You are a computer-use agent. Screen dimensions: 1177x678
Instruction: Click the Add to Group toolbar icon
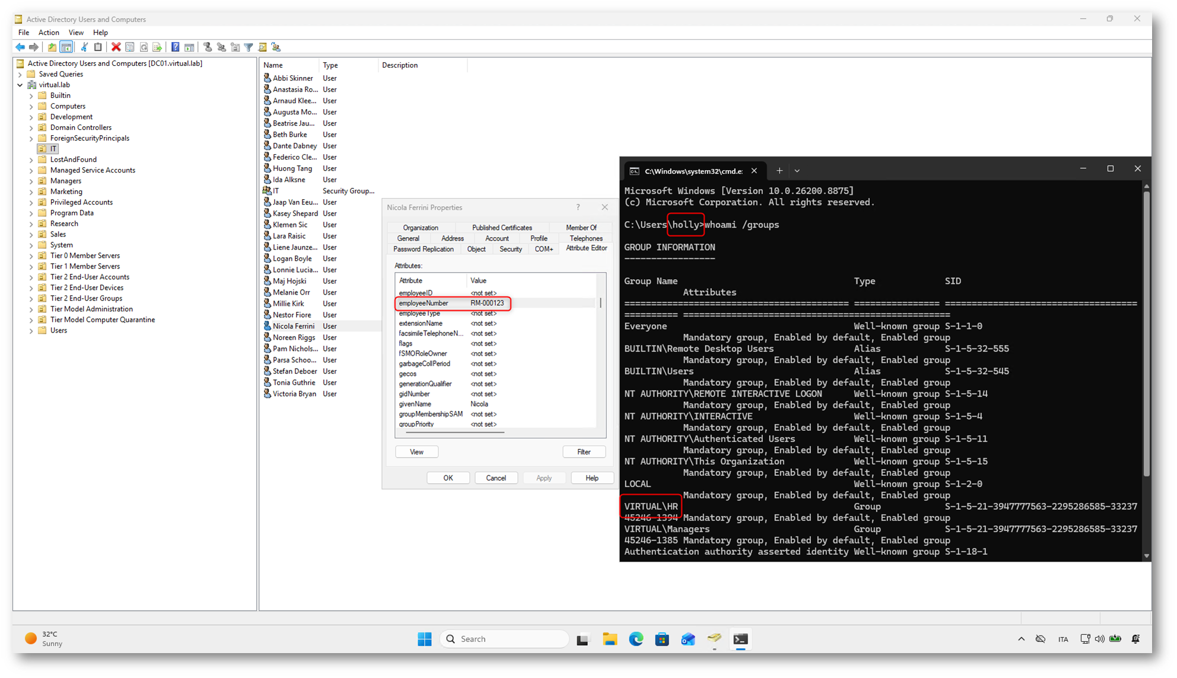click(x=276, y=47)
